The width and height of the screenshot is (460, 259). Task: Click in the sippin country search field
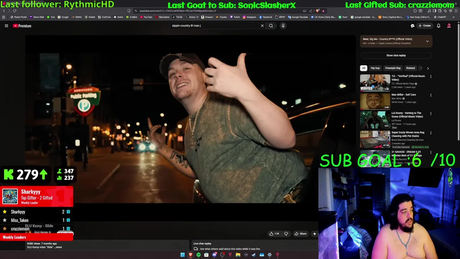click(215, 26)
